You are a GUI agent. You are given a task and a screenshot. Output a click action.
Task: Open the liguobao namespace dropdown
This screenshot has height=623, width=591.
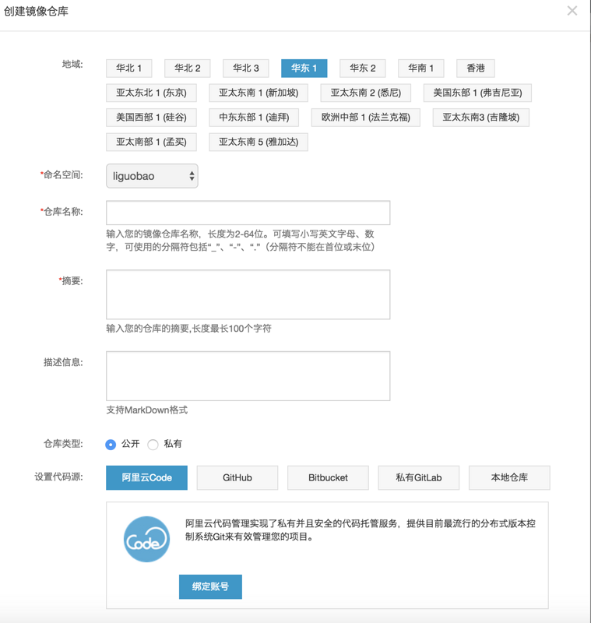pyautogui.click(x=152, y=176)
